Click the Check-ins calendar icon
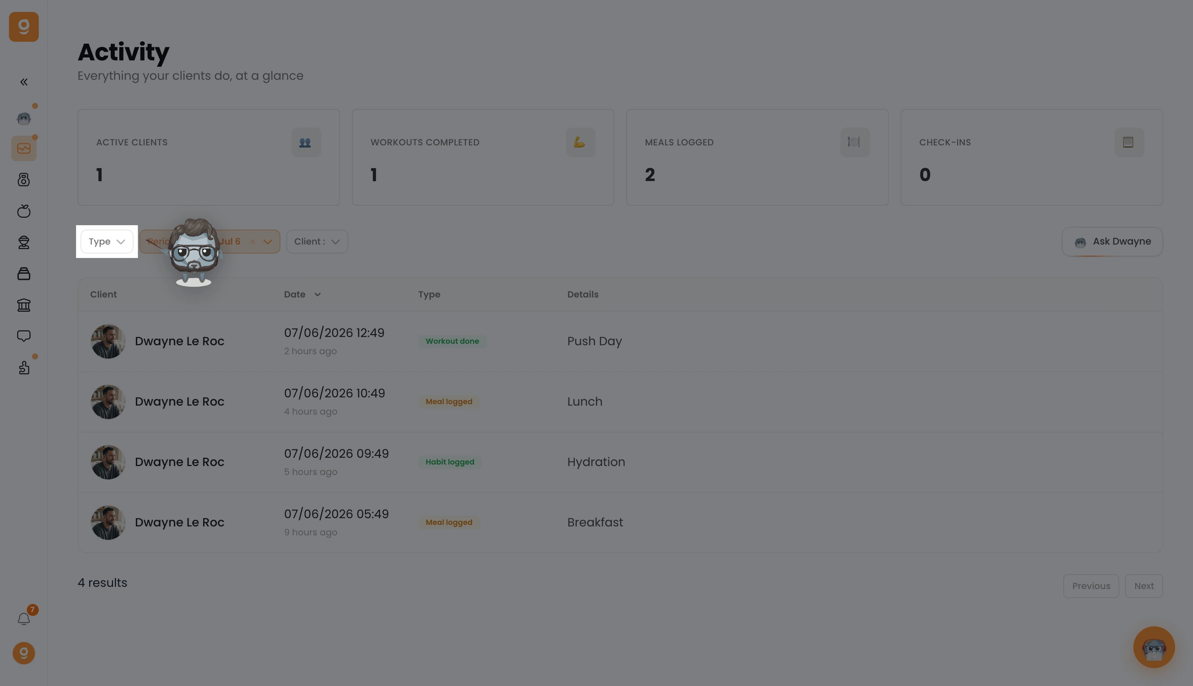Screen dimensions: 1193x686 pos(1129,142)
